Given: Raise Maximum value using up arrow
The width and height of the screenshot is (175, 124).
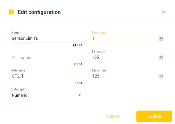Looking at the screenshot, I should [x=161, y=75].
